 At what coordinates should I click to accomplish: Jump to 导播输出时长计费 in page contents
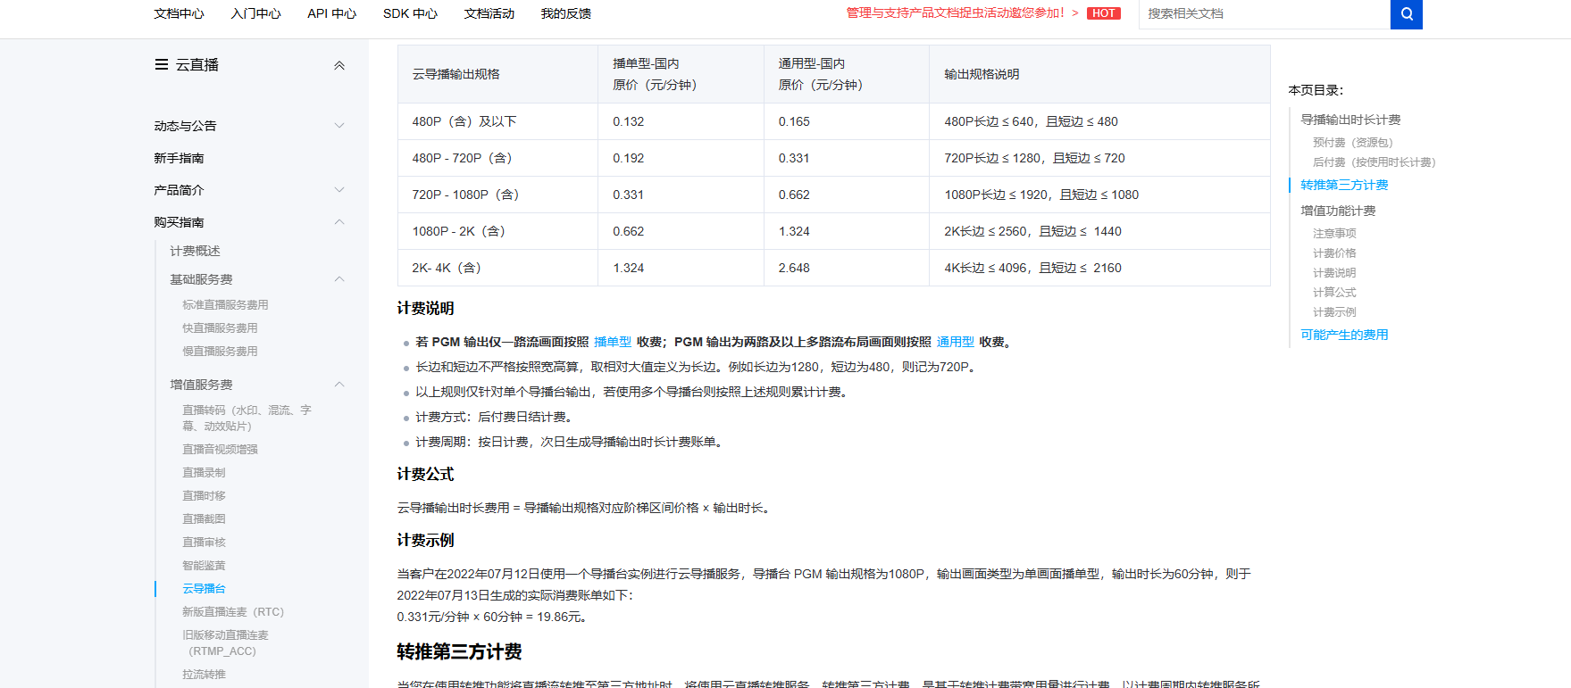[x=1350, y=120]
